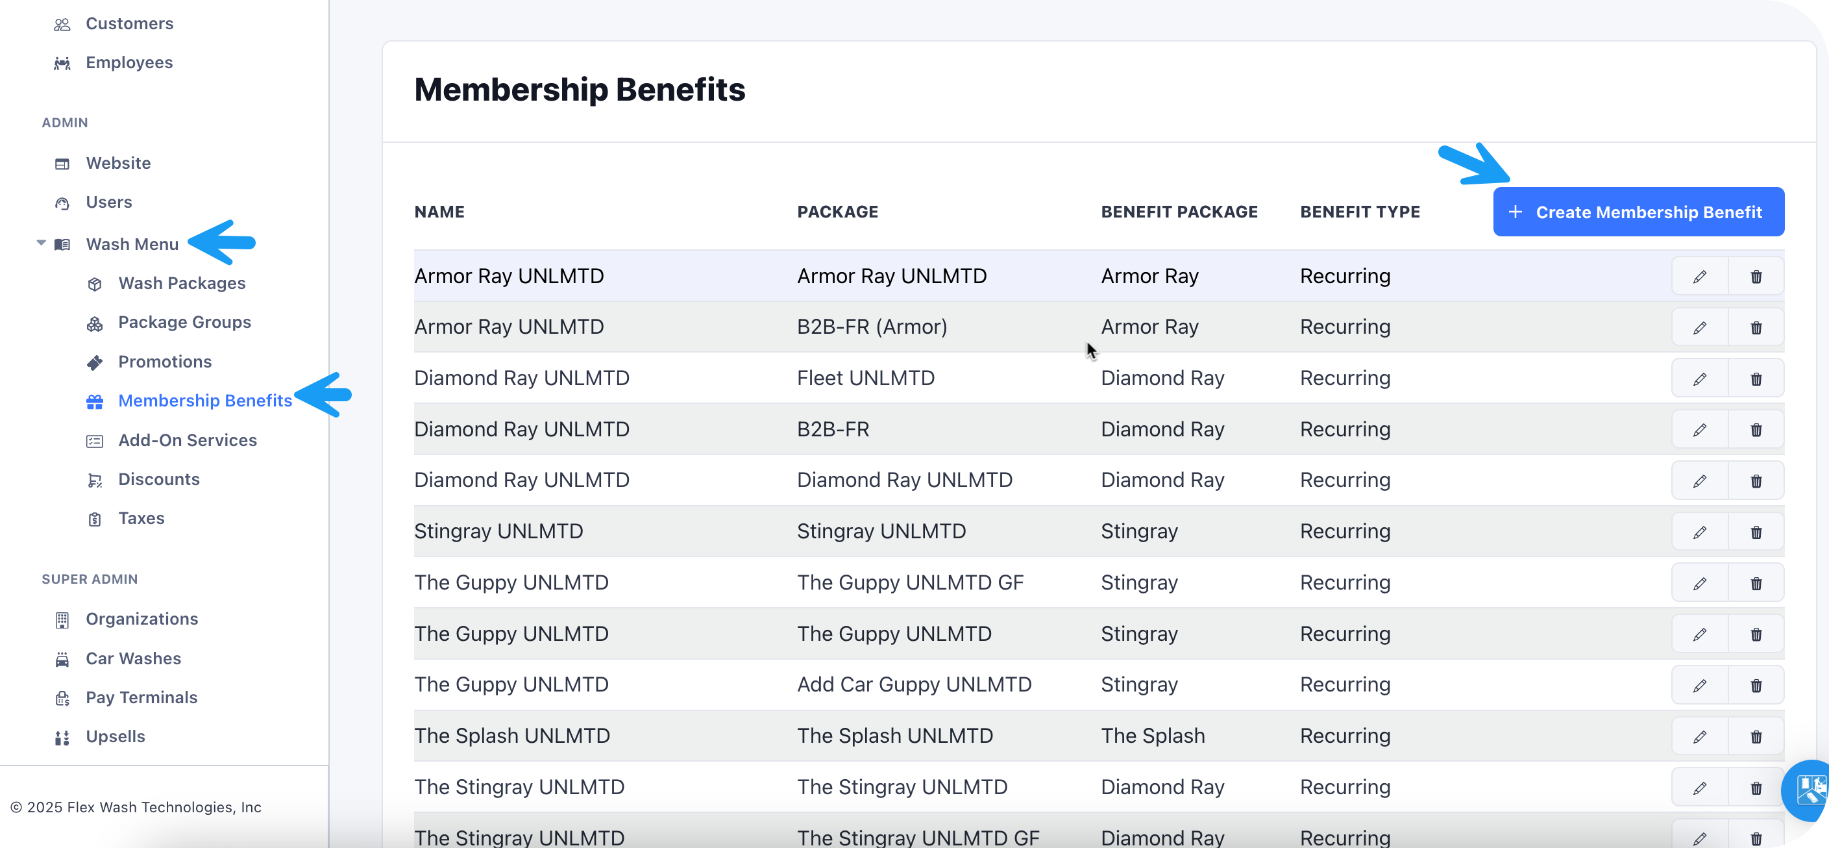1829x848 pixels.
Task: Click Create Membership Benefit button
Action: point(1638,212)
